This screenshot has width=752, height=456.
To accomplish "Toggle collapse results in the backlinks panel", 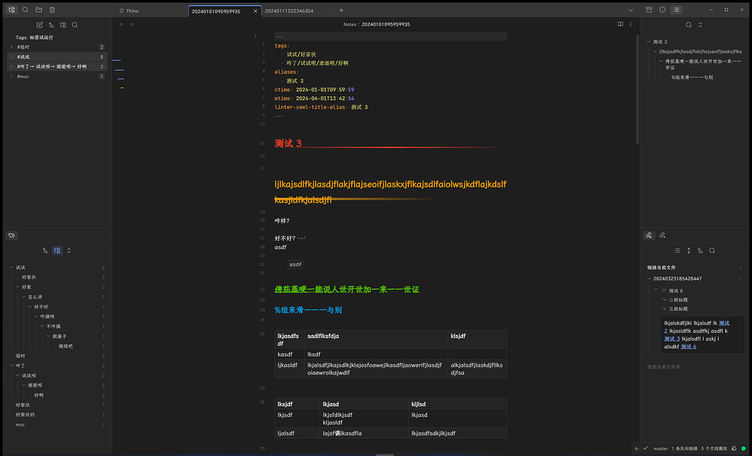I will [x=688, y=251].
